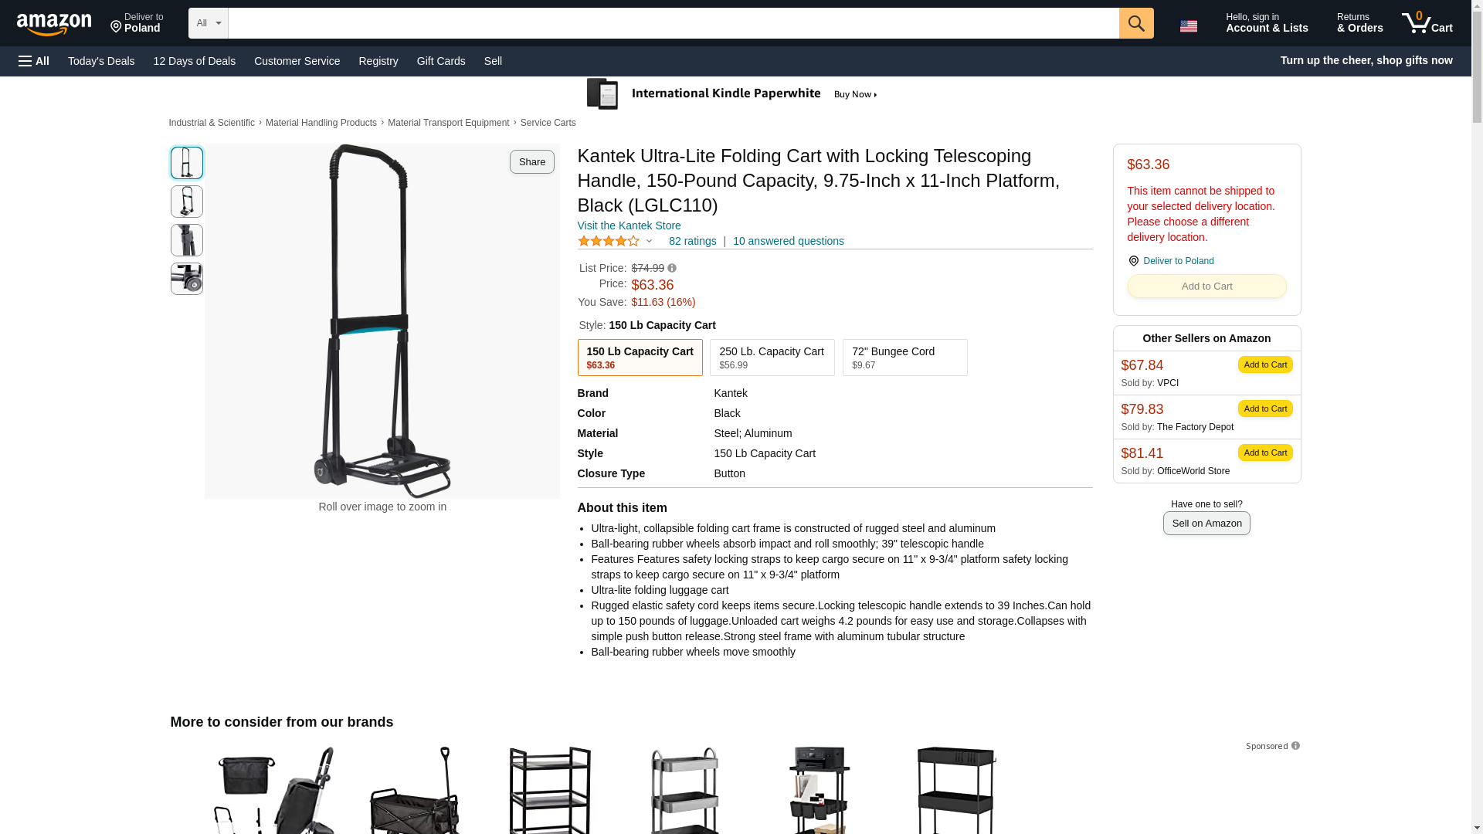1483x834 pixels.
Task: Open the All hamburger menu
Action: 34,61
